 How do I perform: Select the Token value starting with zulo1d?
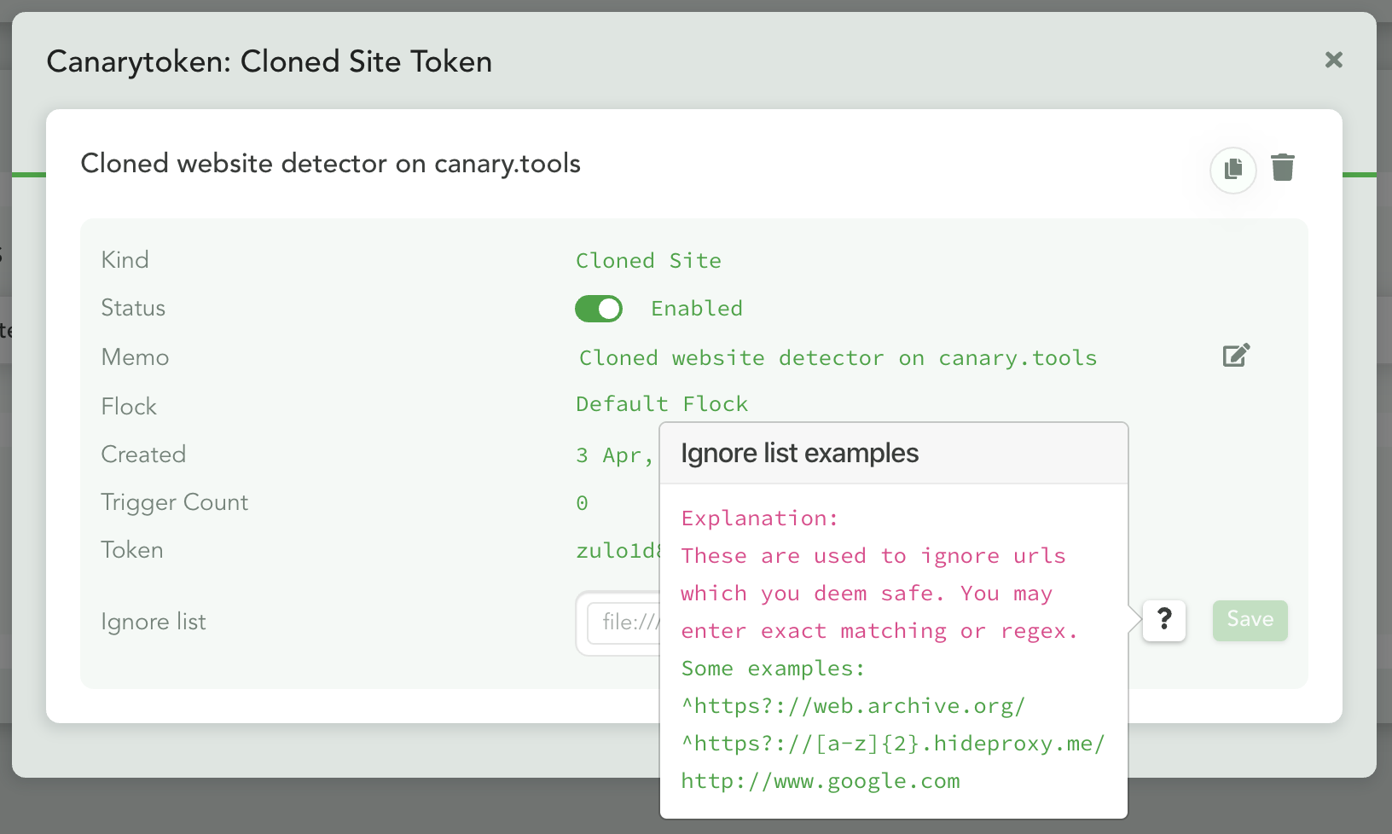click(x=618, y=551)
